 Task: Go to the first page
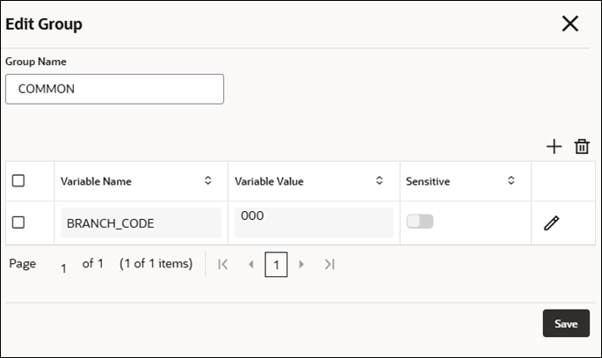223,264
